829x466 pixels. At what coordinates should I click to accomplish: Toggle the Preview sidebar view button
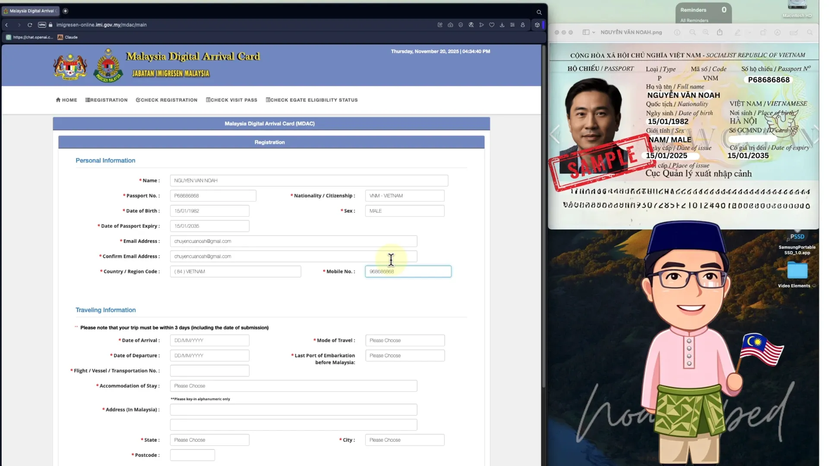pyautogui.click(x=586, y=32)
